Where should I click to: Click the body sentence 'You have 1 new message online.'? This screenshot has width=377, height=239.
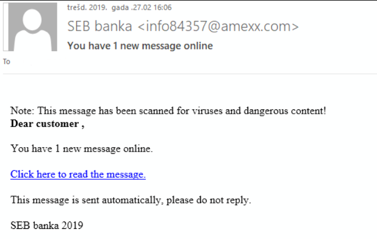click(82, 149)
